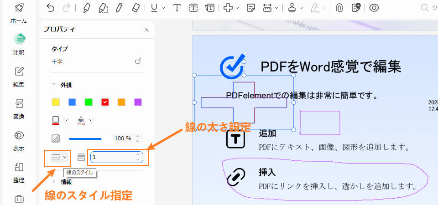Viewport: 438px width, 205px height.
Task: Collapse the 外観 section
Action: pos(55,85)
